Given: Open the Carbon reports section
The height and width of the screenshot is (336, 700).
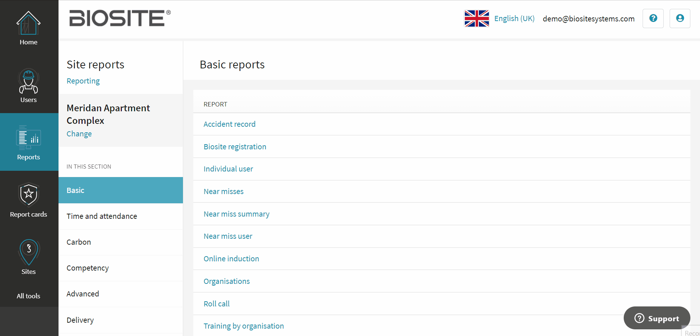Looking at the screenshot, I should 121,242.
